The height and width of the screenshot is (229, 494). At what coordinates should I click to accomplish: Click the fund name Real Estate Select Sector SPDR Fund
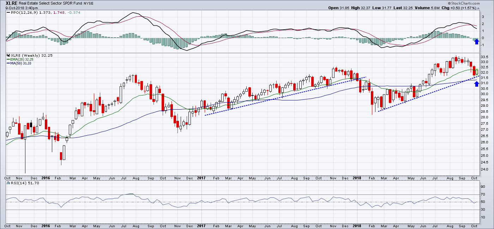pos(51,3)
